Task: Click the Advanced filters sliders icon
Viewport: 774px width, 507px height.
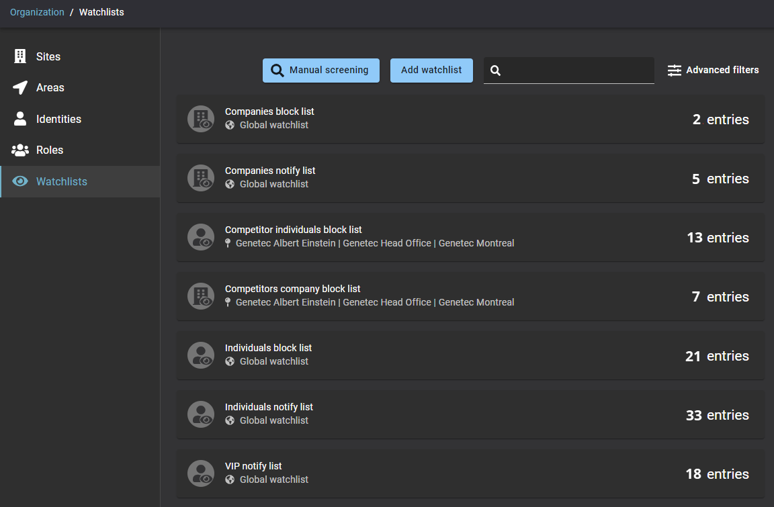Action: (675, 71)
